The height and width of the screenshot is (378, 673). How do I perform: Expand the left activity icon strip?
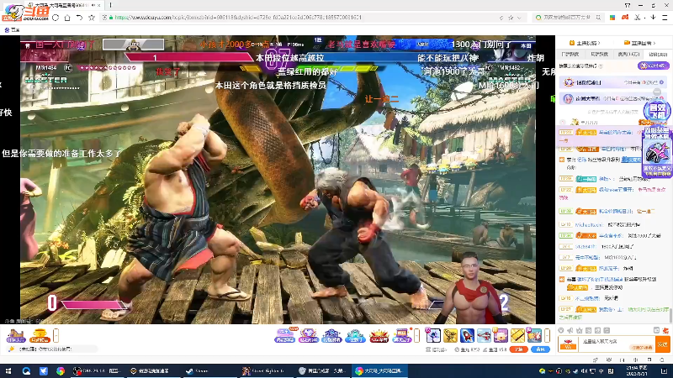56,335
